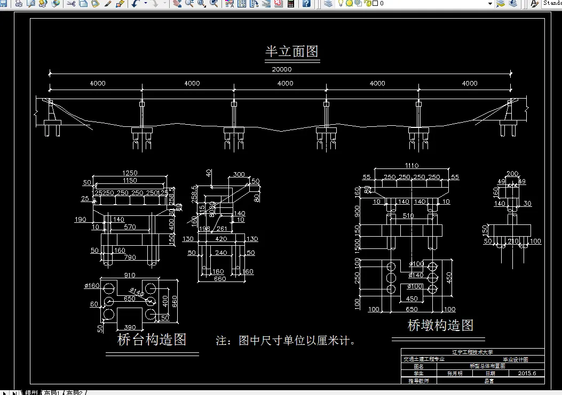The height and width of the screenshot is (395, 562).
Task: Switch to the 模型 model tab
Action: (x=30, y=393)
